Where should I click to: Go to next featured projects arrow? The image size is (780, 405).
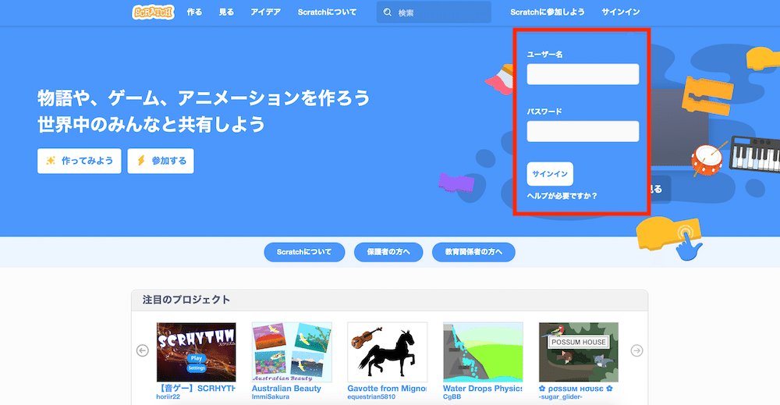click(636, 351)
